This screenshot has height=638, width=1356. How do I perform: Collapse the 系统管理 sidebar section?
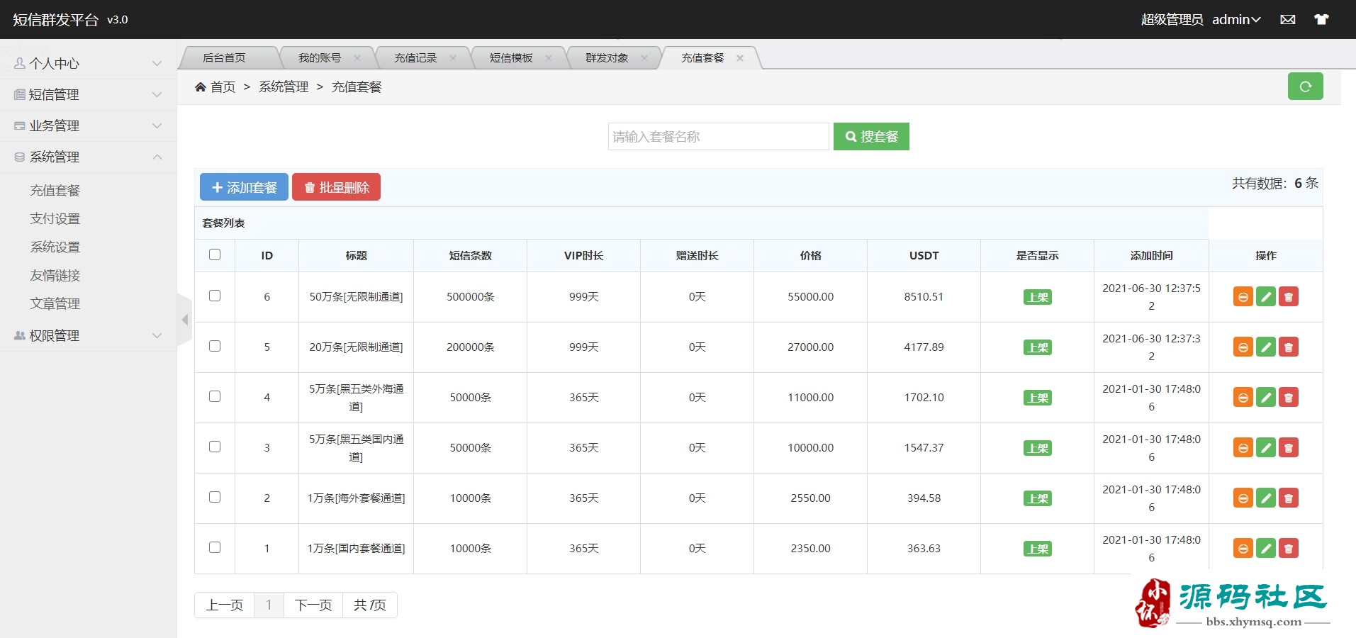point(88,157)
